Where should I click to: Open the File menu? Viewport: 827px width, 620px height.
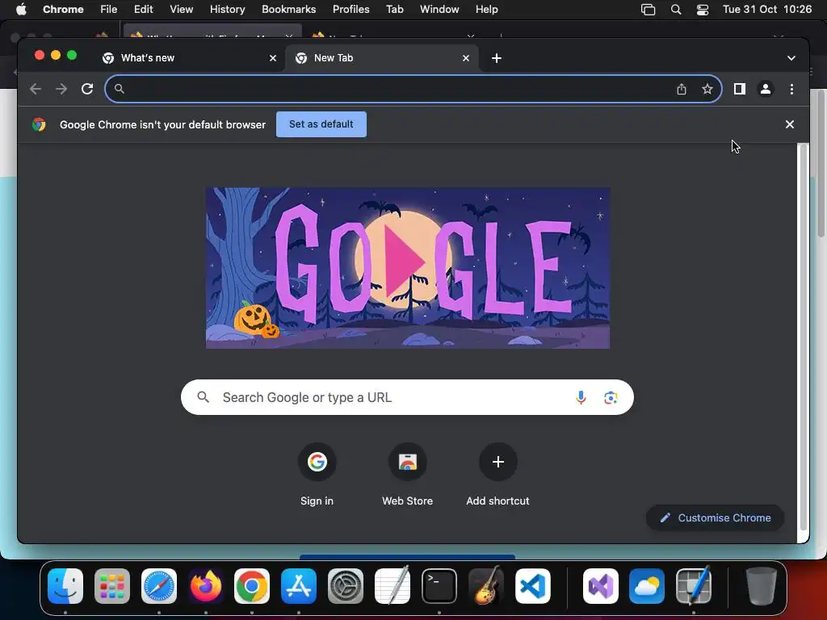(x=109, y=10)
